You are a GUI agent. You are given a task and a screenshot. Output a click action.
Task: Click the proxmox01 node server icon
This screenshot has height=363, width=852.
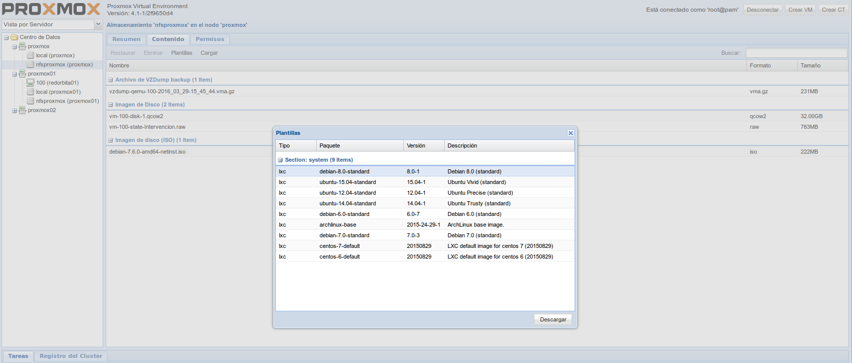coord(22,74)
